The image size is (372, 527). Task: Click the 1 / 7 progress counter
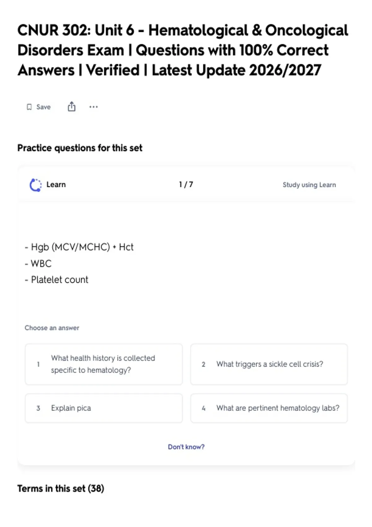click(x=186, y=184)
